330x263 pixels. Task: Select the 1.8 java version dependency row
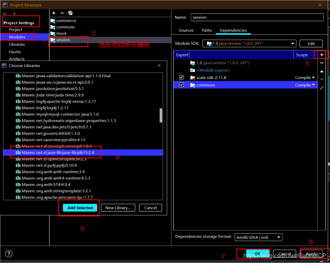(x=245, y=63)
